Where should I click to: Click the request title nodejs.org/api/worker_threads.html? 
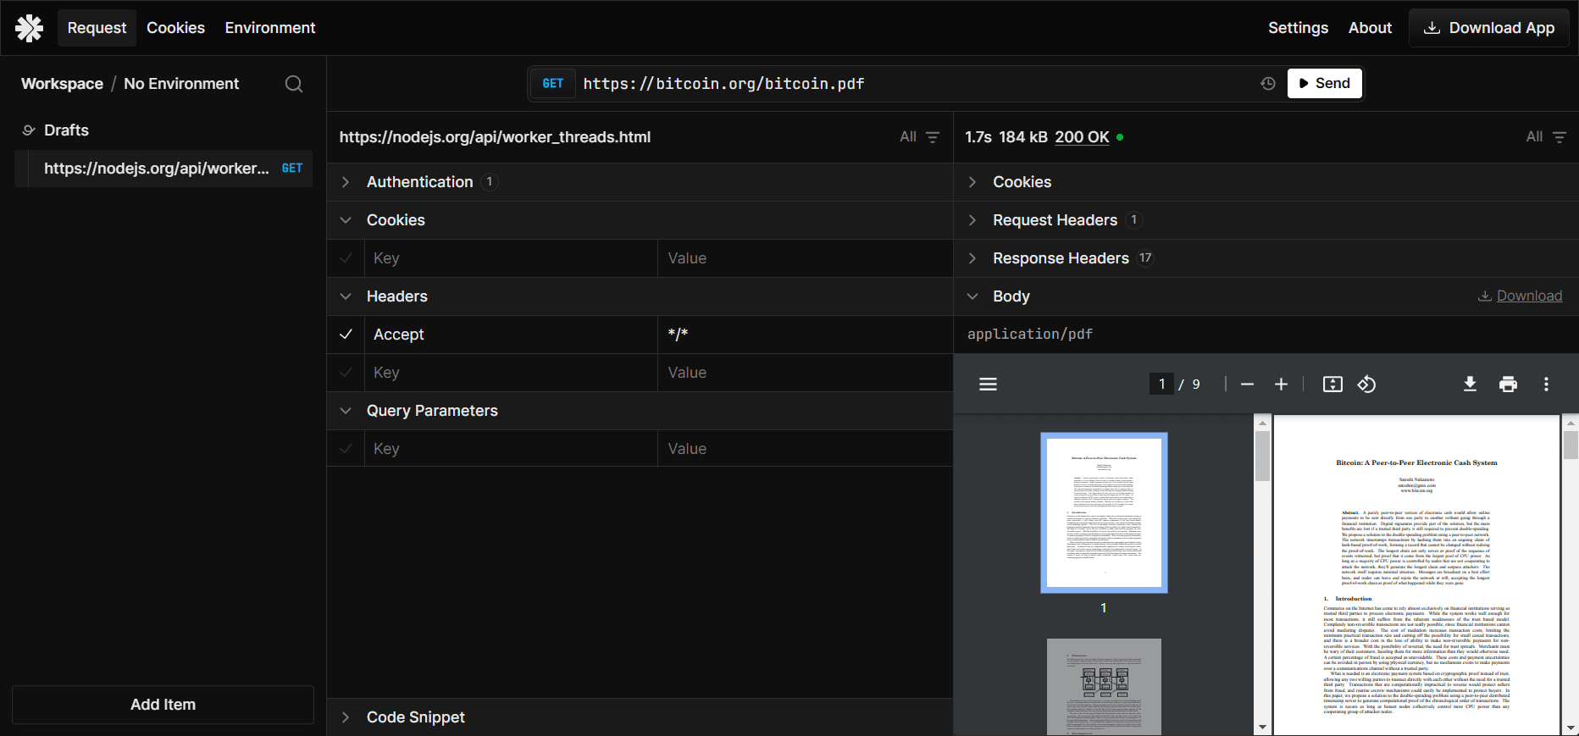(x=495, y=137)
